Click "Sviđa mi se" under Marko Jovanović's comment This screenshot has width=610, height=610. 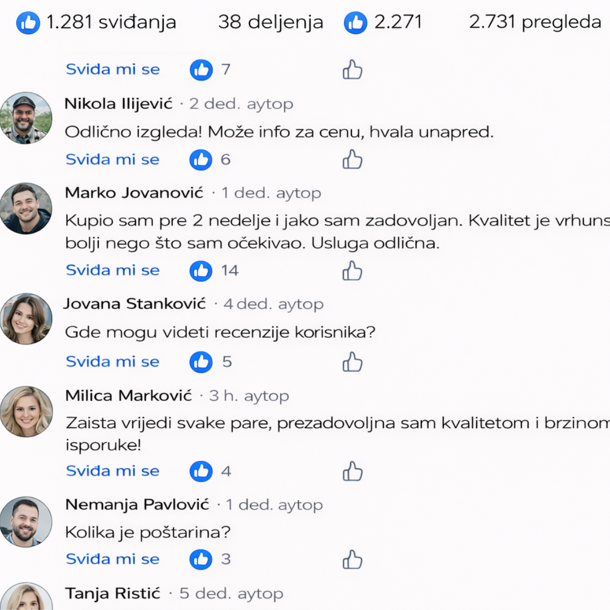113,271
